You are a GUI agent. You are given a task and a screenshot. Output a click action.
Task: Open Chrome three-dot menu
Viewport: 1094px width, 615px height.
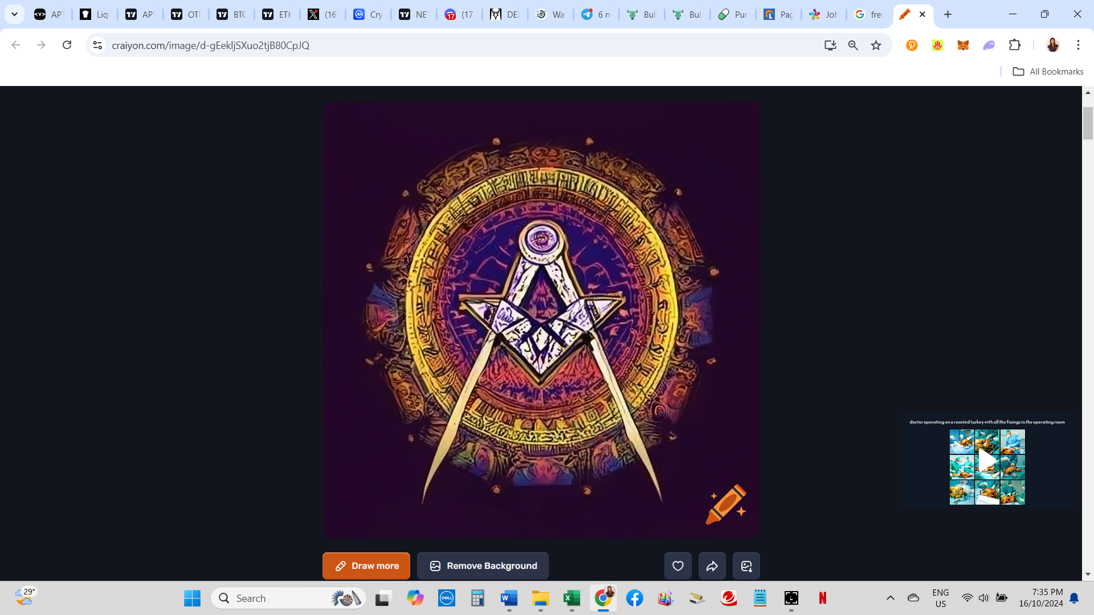point(1078,45)
